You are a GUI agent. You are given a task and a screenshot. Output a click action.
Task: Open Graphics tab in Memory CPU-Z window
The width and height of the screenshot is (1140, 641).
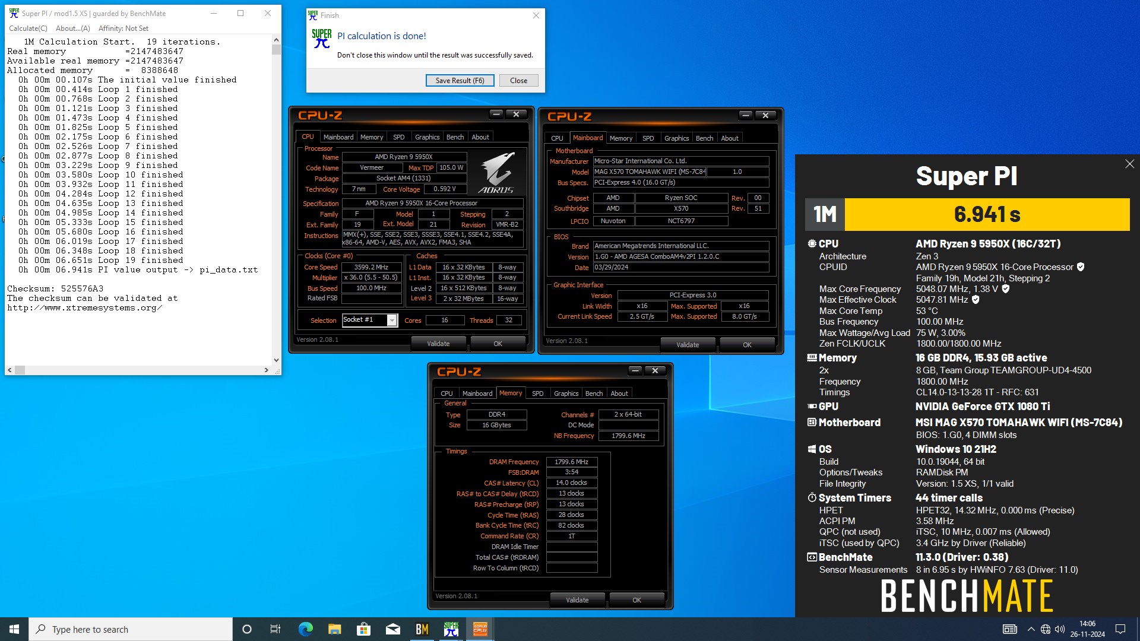[566, 394]
